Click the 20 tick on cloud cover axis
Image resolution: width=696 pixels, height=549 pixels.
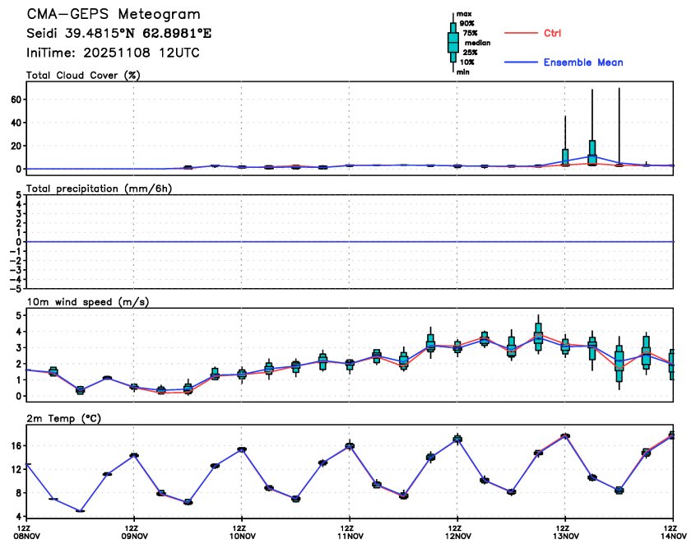coord(16,146)
